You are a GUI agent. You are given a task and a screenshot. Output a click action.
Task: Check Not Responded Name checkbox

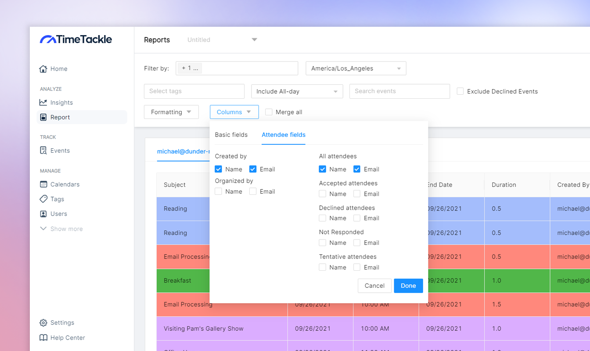pos(322,243)
